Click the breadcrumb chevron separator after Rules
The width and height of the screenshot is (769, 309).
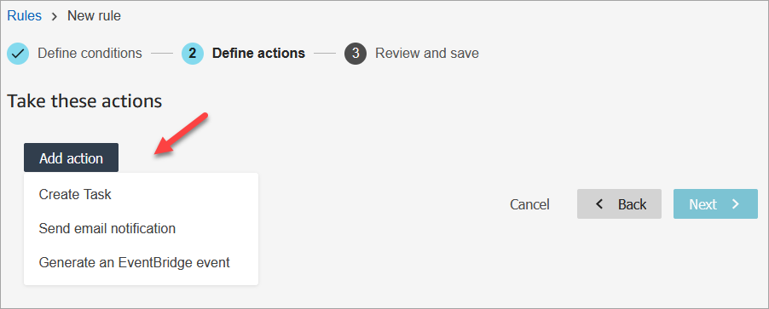point(55,16)
